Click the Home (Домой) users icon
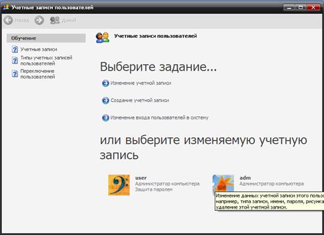The width and height of the screenshot is (324, 235). [55, 20]
